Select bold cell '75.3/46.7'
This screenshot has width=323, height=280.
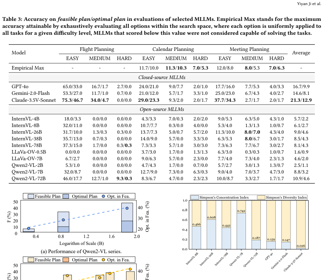72,100
